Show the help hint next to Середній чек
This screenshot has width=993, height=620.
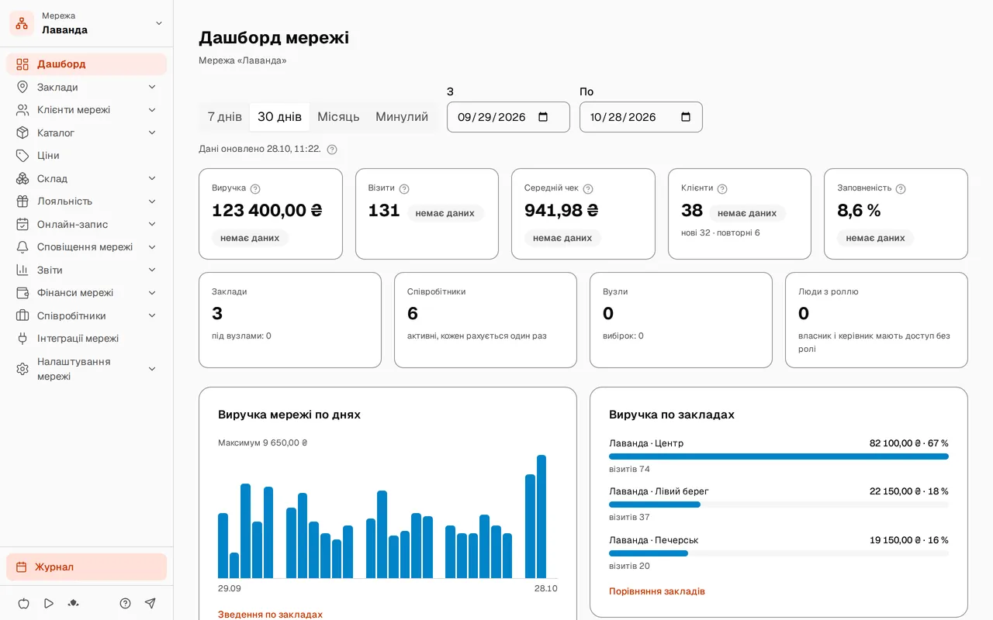coord(588,188)
